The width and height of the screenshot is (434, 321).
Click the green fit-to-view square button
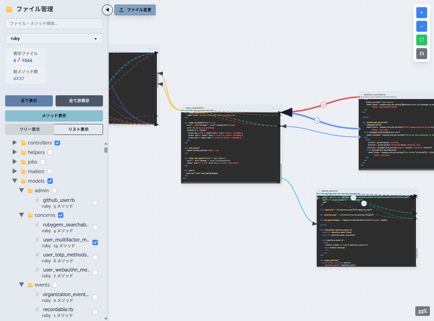pyautogui.click(x=422, y=40)
